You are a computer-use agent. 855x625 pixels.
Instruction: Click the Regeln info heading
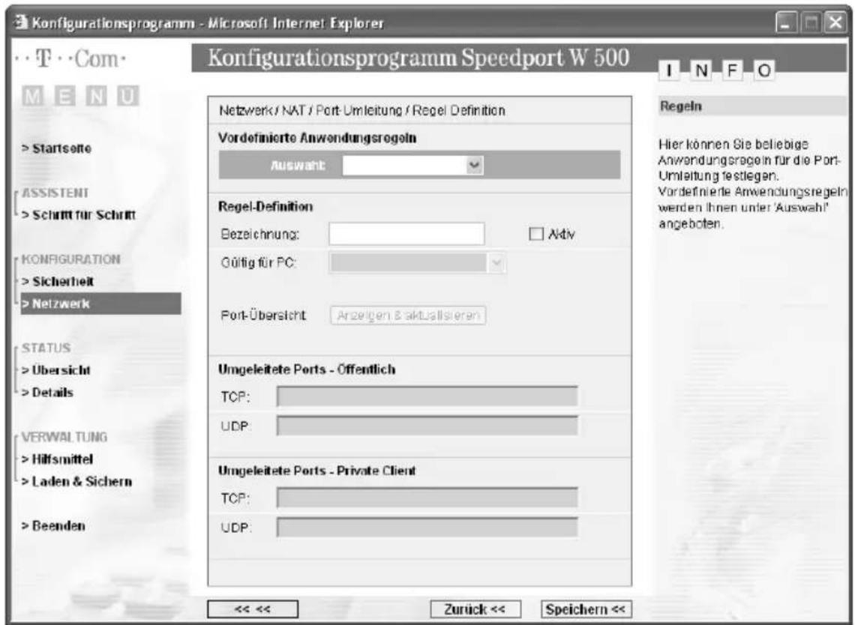click(680, 106)
